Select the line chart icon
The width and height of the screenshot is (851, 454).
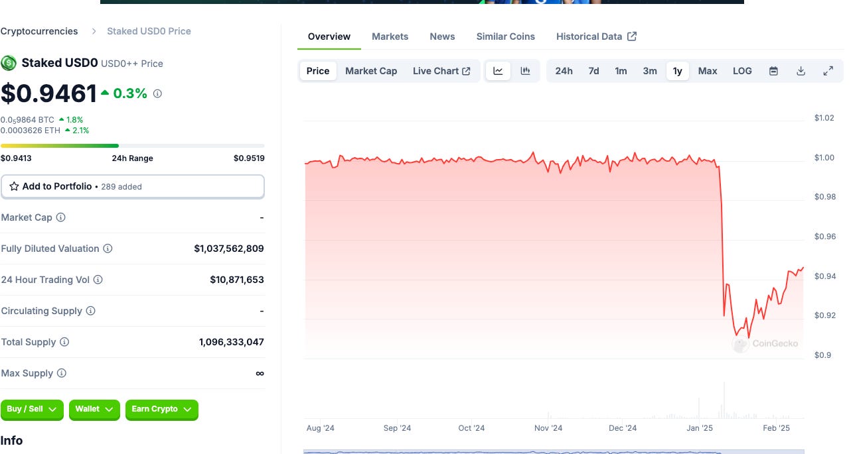pyautogui.click(x=498, y=70)
